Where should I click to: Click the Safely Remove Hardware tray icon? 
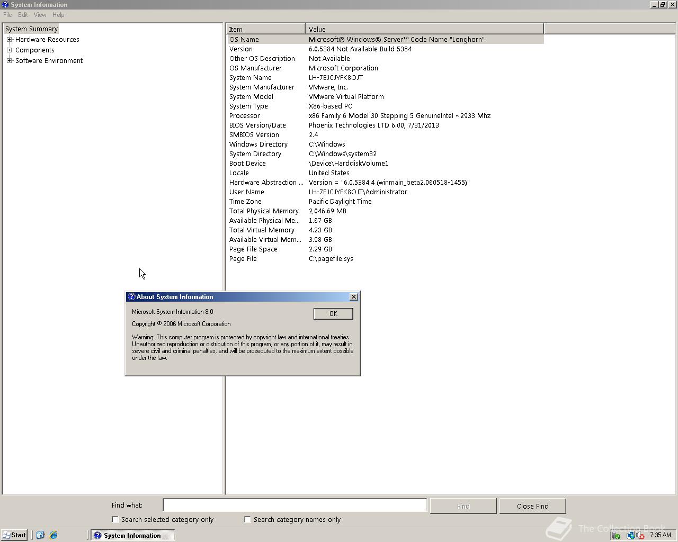615,535
